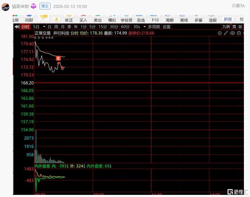Viewport: 250px width, 197px height.
Task: Click the post timestamp 2026-02-12 10:00
Action: tap(70, 6)
